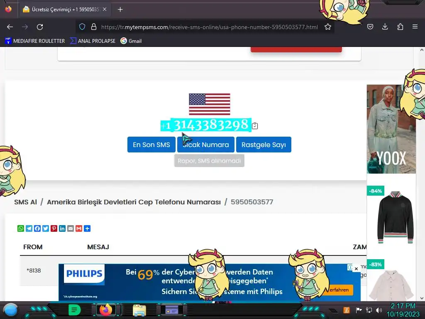Share the page via Gmail icon

tap(79, 228)
